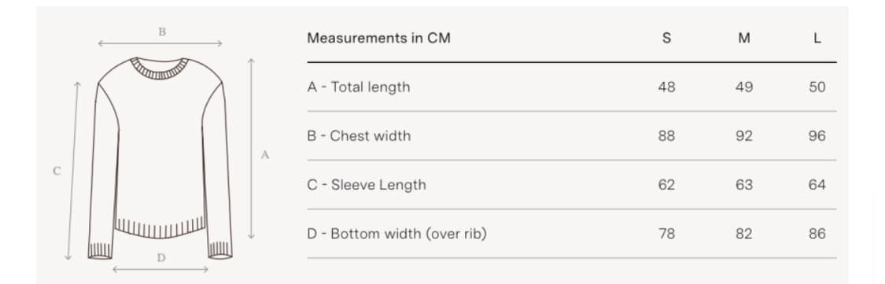Click the C - Sleeve Length row label

tap(367, 185)
